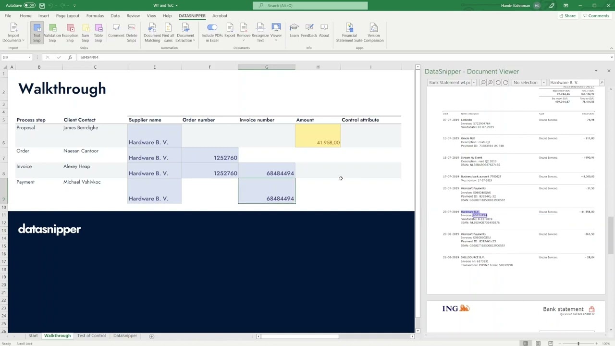Open the Start sheet tab
The height and width of the screenshot is (346, 615).
(33, 336)
